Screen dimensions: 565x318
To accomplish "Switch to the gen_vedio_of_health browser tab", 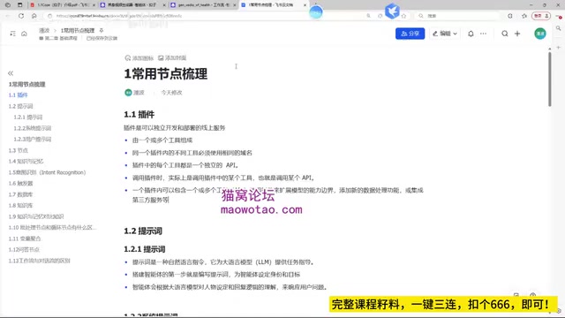I will pos(202,5).
